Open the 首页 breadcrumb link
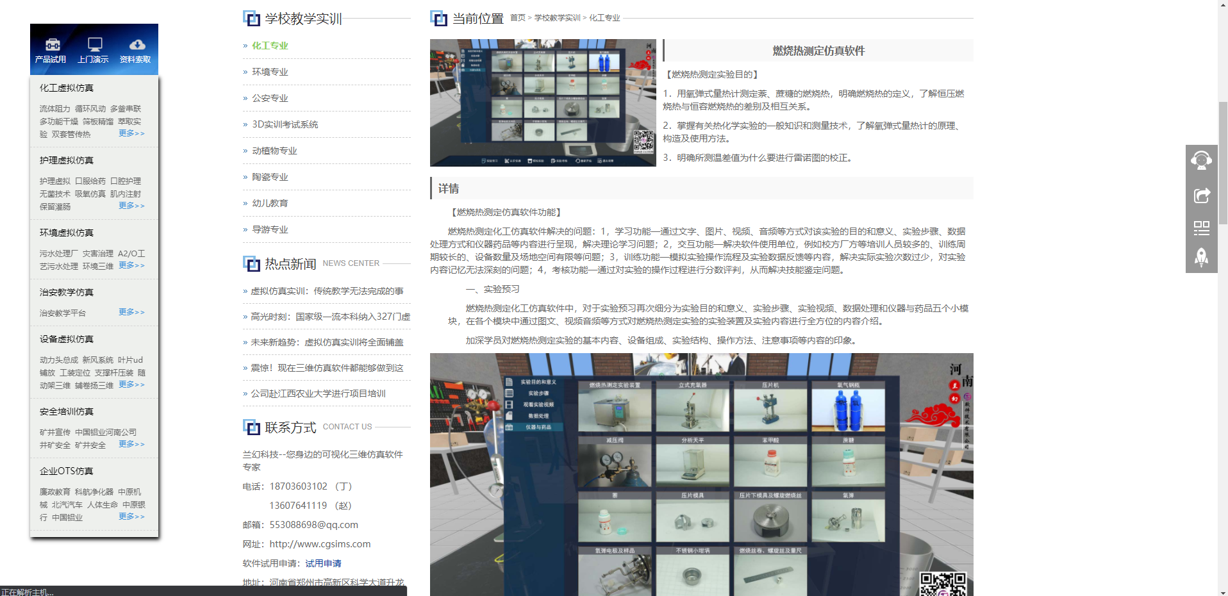 pos(517,17)
